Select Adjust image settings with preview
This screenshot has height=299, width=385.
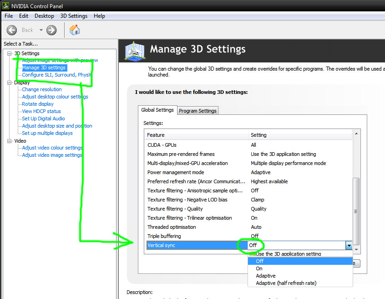point(60,60)
